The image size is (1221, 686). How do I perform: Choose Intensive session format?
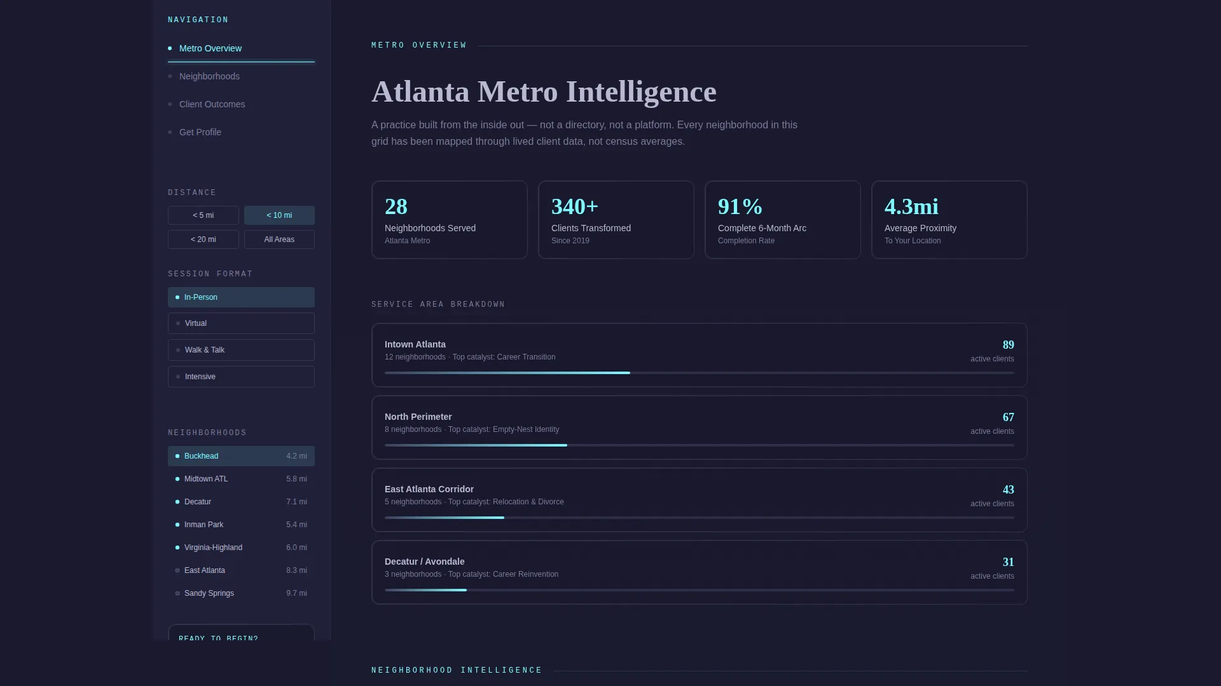[x=241, y=377]
